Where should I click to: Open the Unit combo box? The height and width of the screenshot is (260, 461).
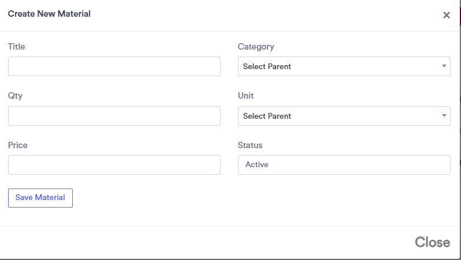(344, 116)
